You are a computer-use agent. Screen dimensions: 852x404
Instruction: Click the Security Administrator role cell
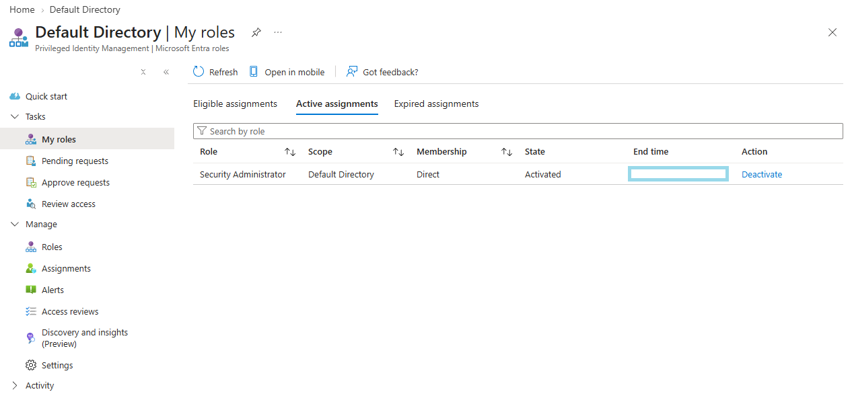243,174
